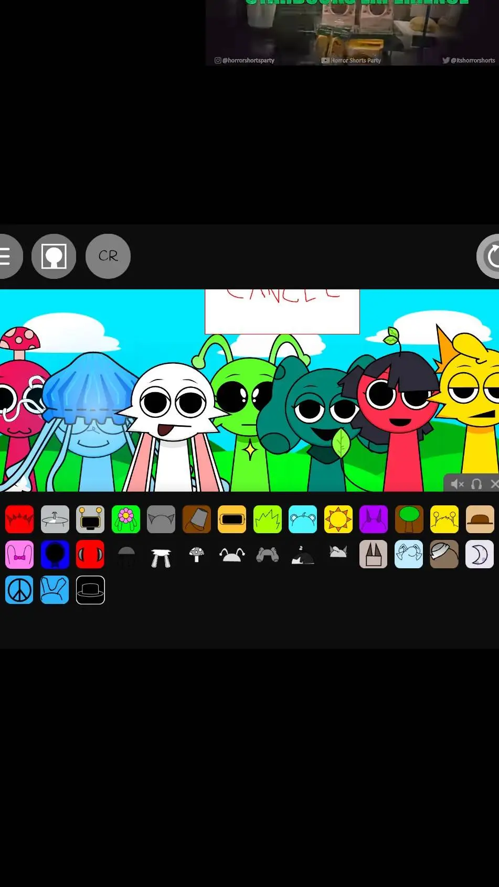Select the brown bucket sound icon
The width and height of the screenshot is (499, 887).
click(x=196, y=520)
